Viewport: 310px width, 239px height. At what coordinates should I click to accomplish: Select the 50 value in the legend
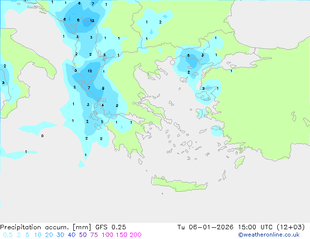point(83,235)
